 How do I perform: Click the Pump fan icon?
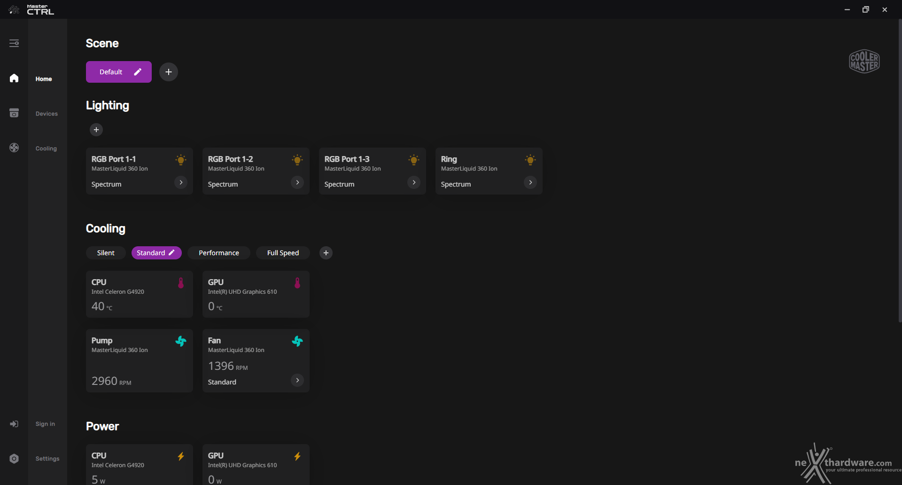181,341
